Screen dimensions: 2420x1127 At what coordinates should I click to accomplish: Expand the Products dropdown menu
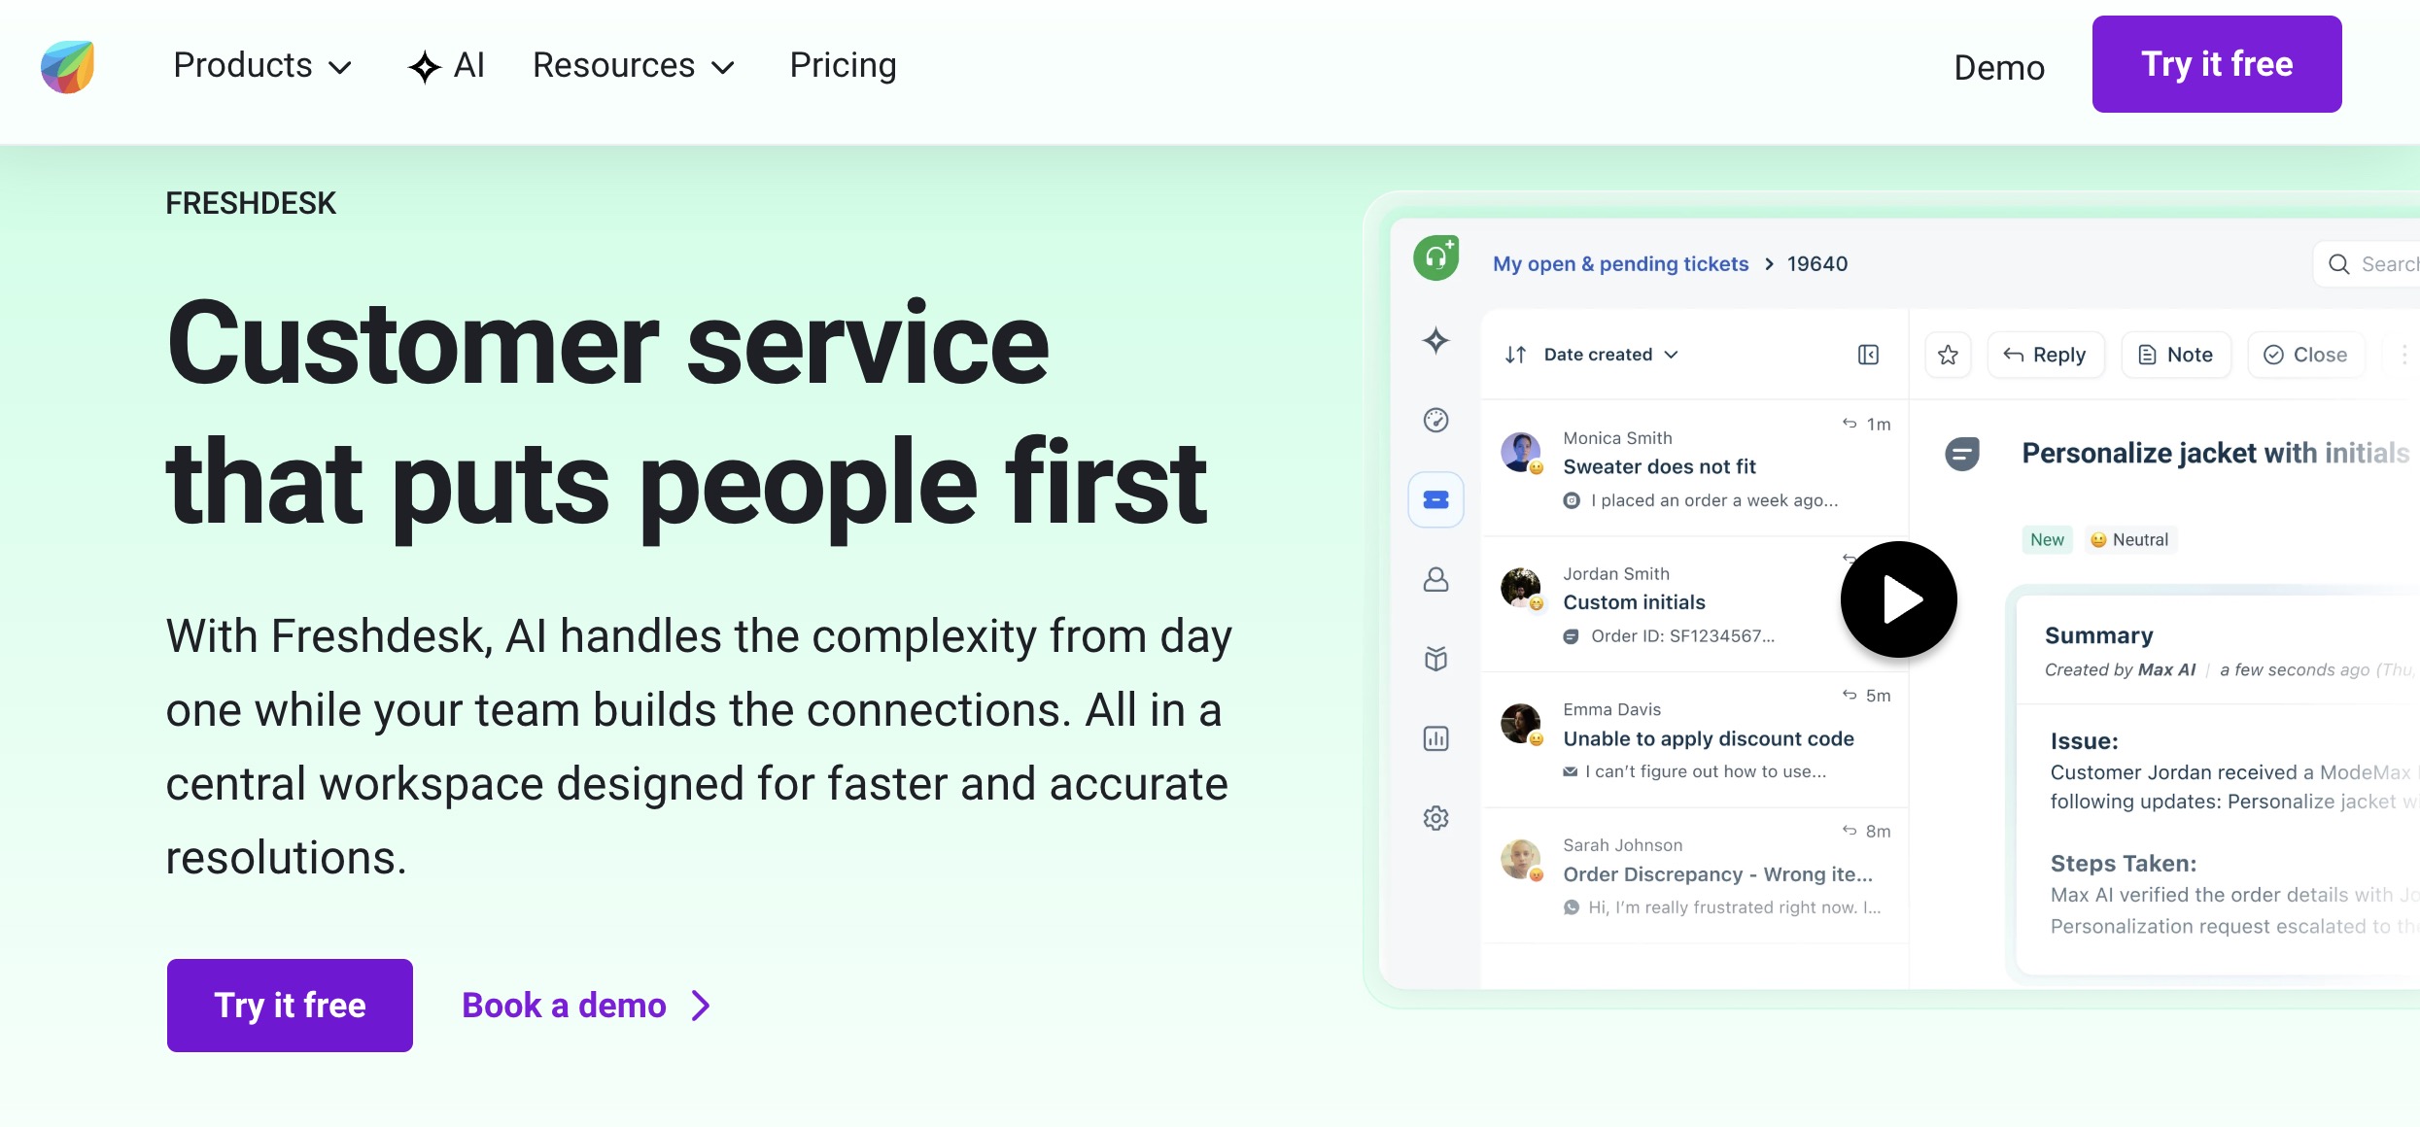[x=261, y=66]
